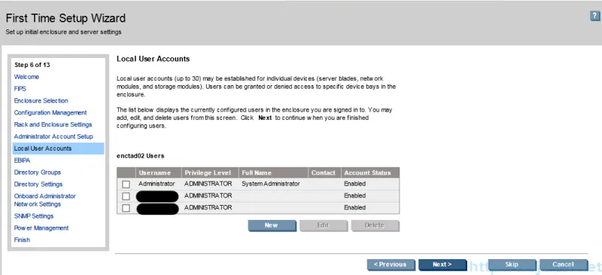This screenshot has width=602, height=275.
Task: Open the help question mark icon
Action: pyautogui.click(x=594, y=16)
